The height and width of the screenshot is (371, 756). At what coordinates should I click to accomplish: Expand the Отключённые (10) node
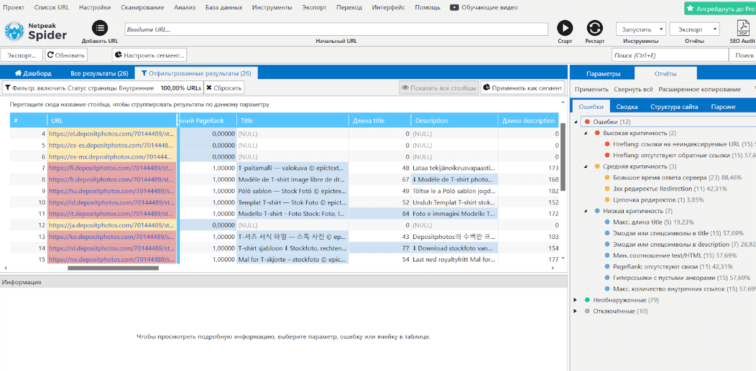pyautogui.click(x=575, y=311)
